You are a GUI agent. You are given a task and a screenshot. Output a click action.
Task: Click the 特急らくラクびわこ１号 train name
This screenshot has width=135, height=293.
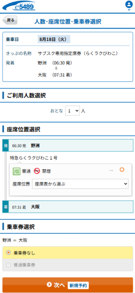tap(34, 158)
